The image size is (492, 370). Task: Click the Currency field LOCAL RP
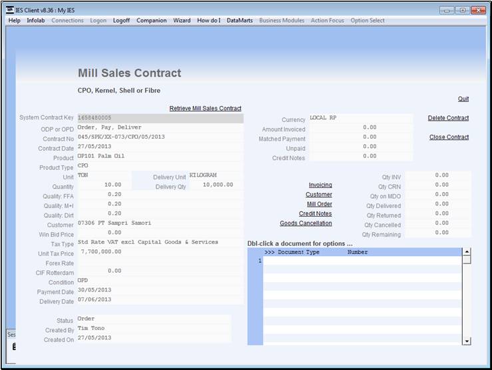360,118
